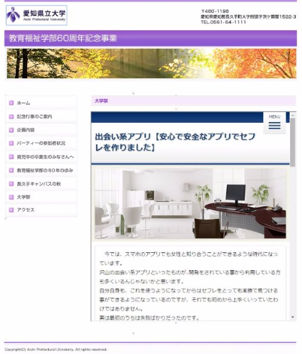
Task: Click line starting 実は最初のうちは失敗
Action: pos(149,318)
